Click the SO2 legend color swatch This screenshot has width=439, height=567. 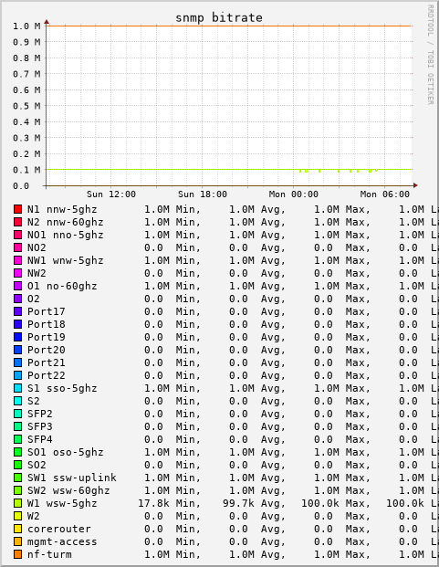(17, 465)
